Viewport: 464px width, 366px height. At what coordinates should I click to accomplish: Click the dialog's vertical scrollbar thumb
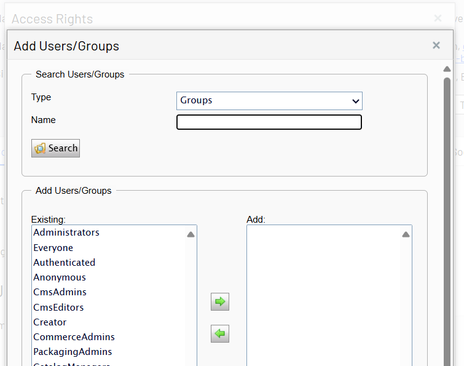(447, 215)
